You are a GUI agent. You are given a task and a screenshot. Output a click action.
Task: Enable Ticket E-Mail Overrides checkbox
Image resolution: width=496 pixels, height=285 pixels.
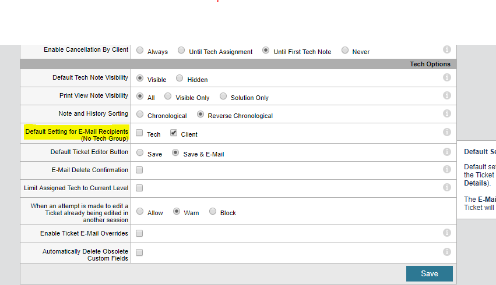click(x=139, y=233)
